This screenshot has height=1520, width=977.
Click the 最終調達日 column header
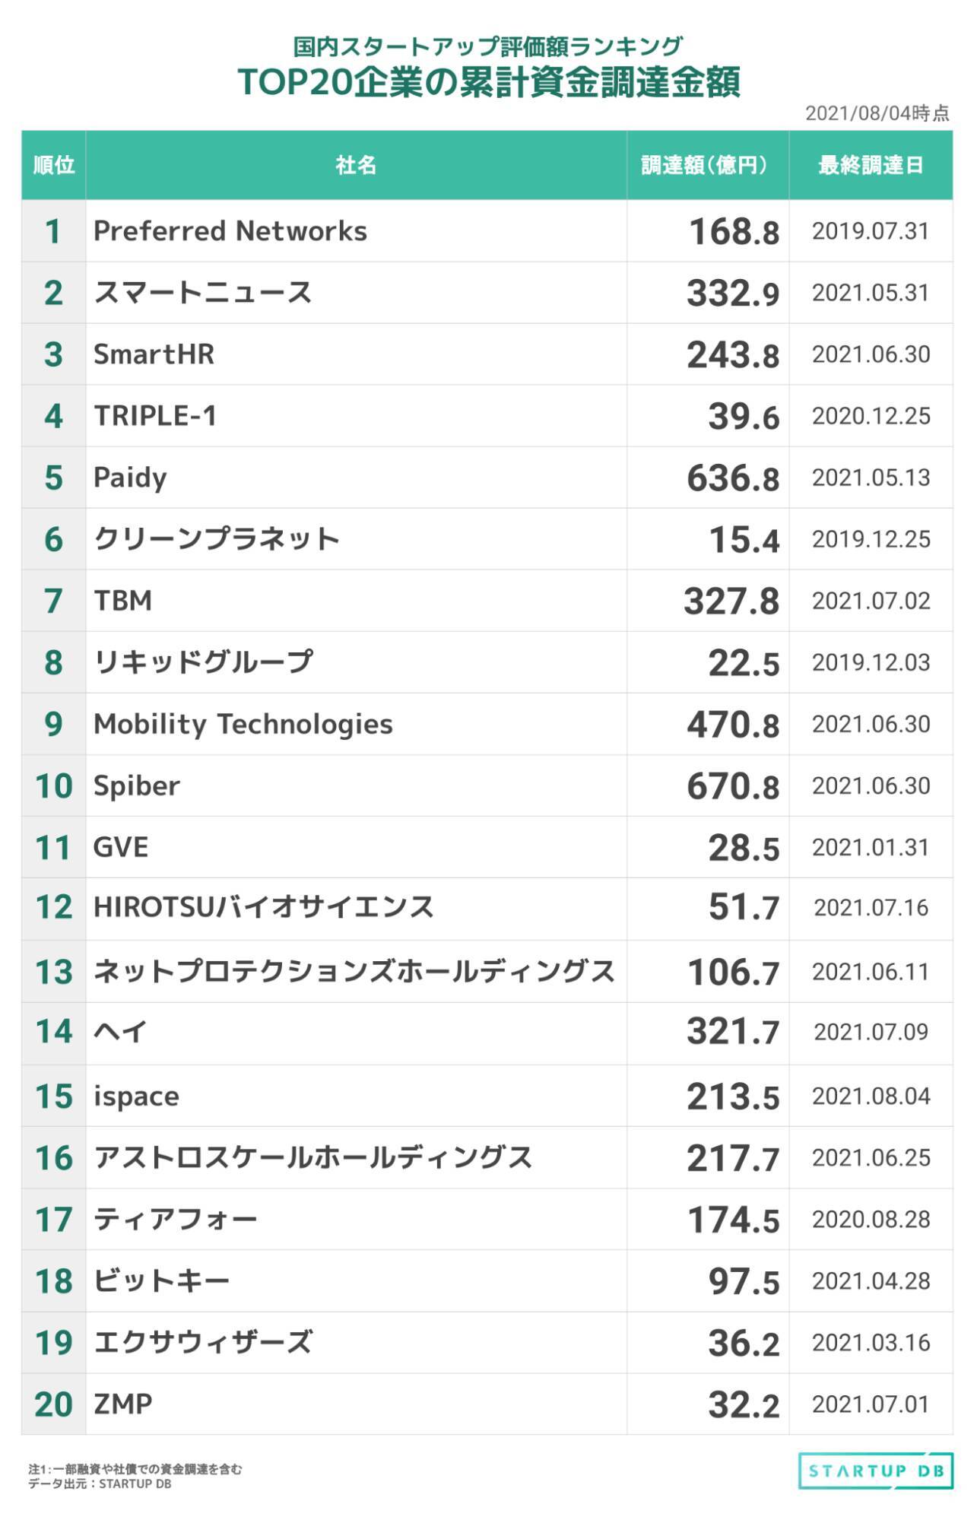pos(871,165)
